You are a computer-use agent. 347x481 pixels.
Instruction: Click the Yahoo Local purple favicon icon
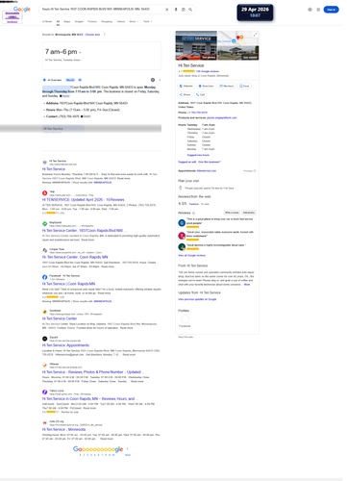45,392
